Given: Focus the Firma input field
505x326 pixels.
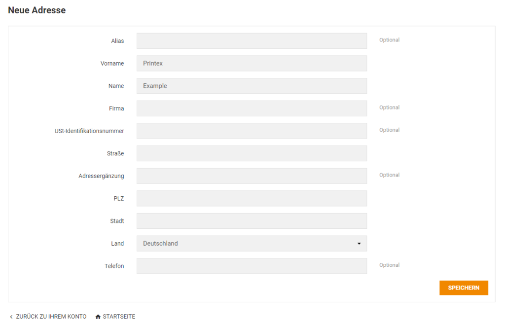Looking at the screenshot, I should [x=252, y=109].
